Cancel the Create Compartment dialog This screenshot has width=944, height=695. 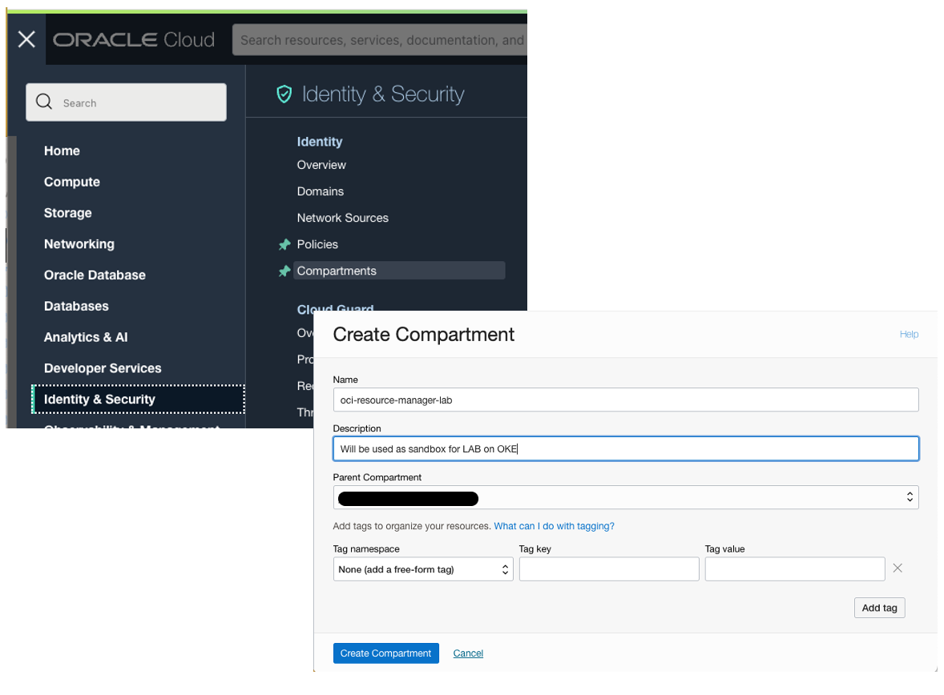(x=468, y=653)
